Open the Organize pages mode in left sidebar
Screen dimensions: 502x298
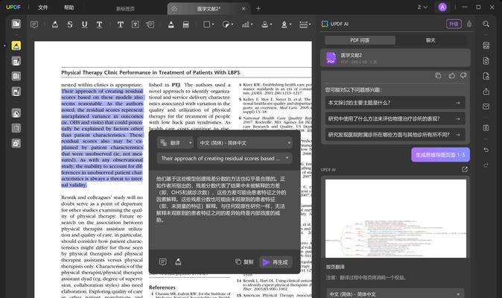[x=16, y=76]
